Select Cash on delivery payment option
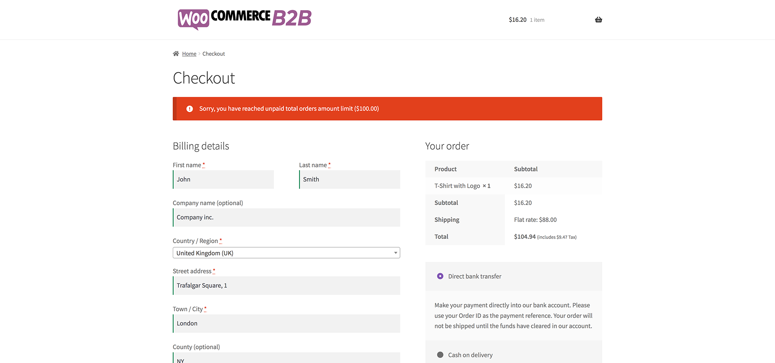Screen dimensions: 775x363 pyautogui.click(x=440, y=355)
